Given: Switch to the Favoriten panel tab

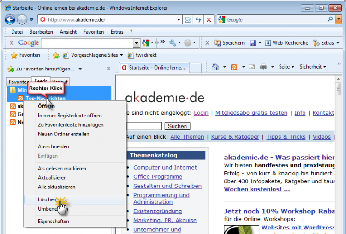Looking at the screenshot, I should 18,82.
